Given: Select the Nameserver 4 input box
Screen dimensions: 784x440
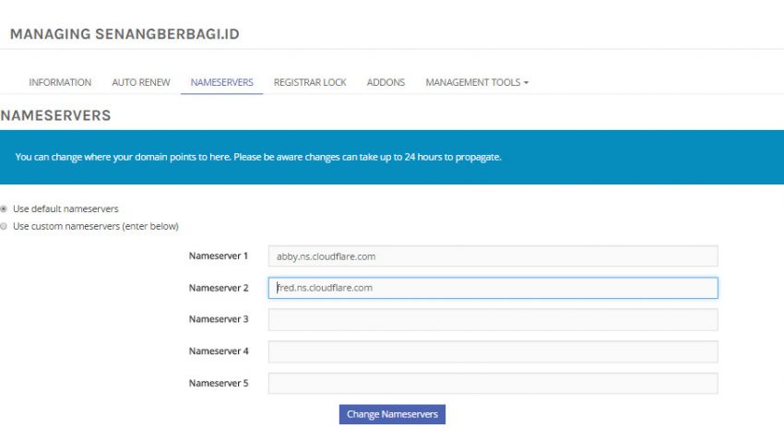Looking at the screenshot, I should point(493,351).
